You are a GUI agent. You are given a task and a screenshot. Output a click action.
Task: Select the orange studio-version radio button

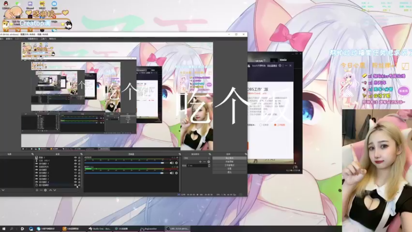(x=275, y=125)
